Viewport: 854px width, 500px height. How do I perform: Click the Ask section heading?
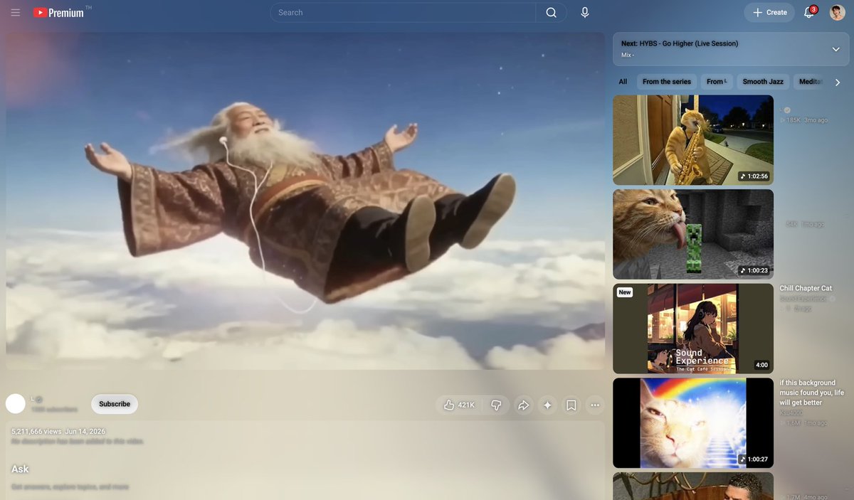20,469
